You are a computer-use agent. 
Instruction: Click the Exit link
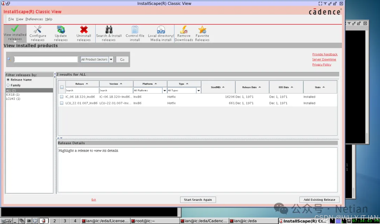(x=94, y=199)
